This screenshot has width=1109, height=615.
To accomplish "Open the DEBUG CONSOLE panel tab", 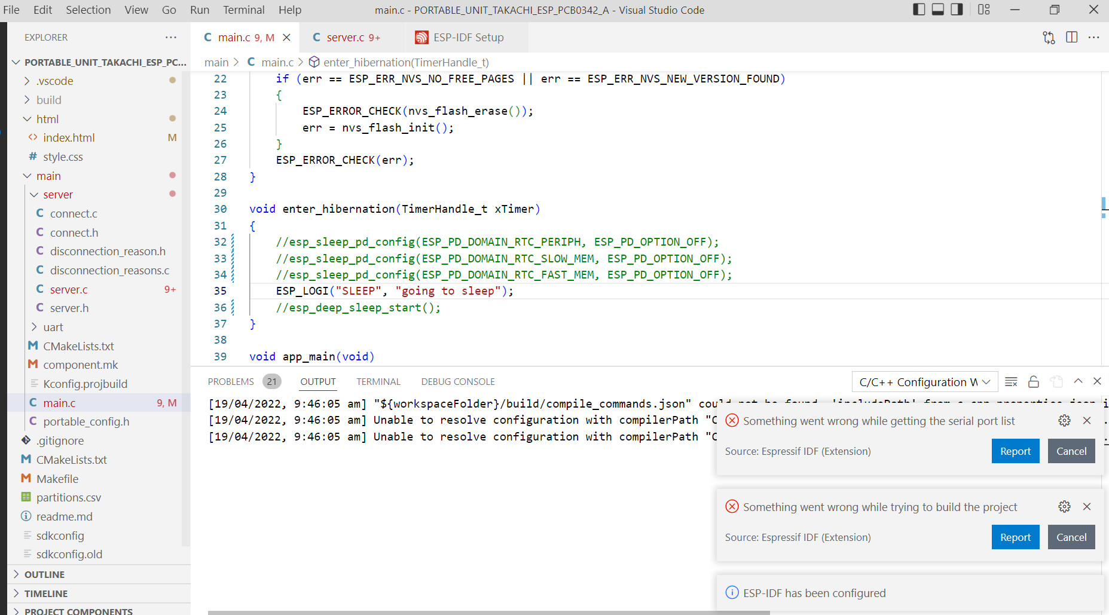I will point(458,381).
